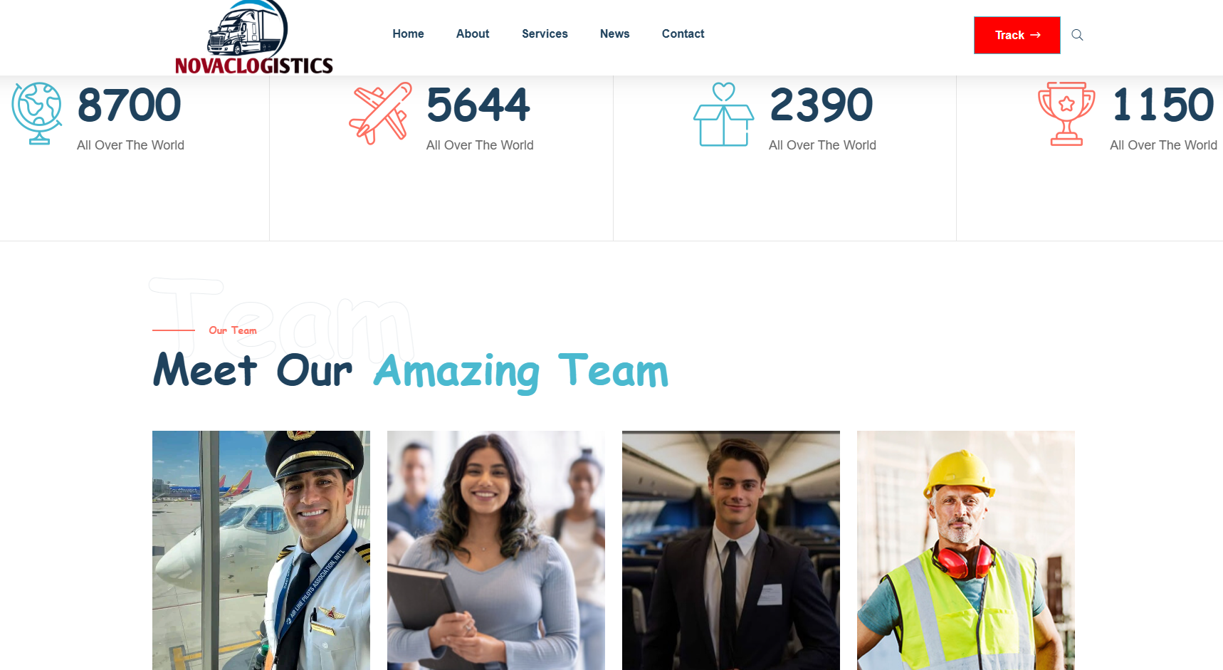Go to the About page

473,33
